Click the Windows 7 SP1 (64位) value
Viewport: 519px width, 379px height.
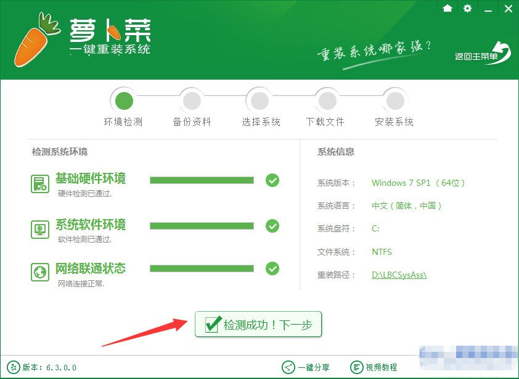pyautogui.click(x=418, y=183)
